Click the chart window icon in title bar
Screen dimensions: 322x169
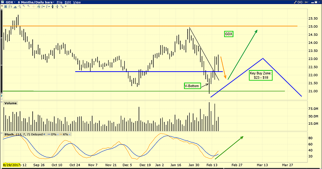pos(2,2)
